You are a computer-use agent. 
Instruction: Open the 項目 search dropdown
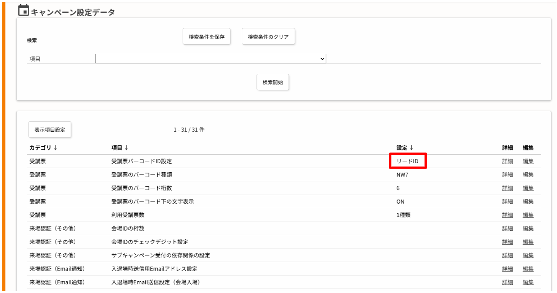(x=210, y=59)
